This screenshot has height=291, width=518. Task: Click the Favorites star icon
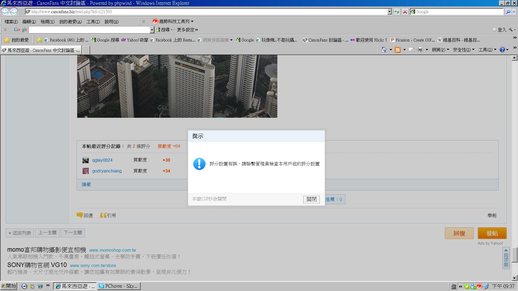(7, 40)
